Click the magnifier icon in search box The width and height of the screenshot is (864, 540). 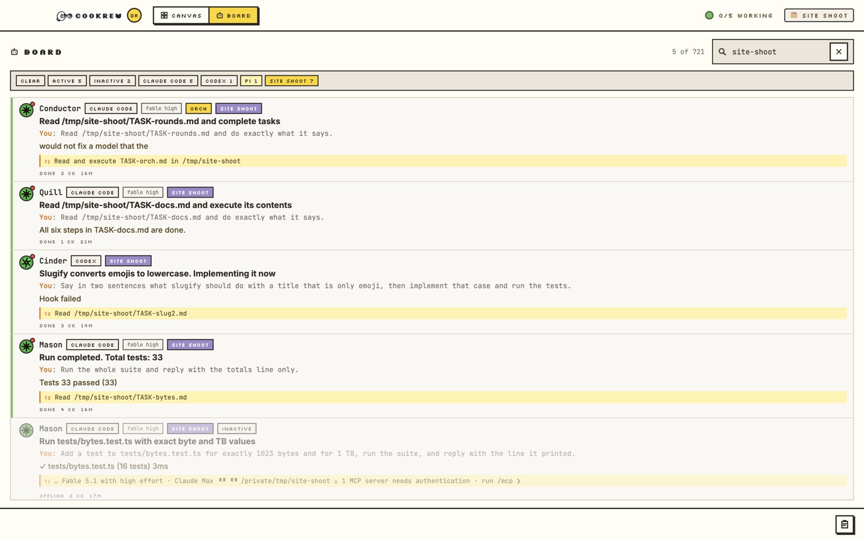(722, 52)
